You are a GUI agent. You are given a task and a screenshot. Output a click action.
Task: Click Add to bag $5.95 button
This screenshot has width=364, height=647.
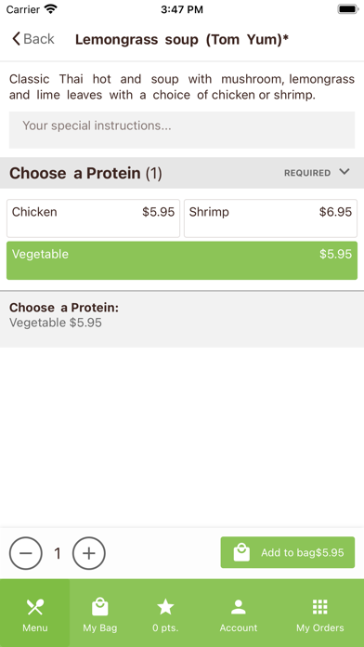pyautogui.click(x=287, y=552)
